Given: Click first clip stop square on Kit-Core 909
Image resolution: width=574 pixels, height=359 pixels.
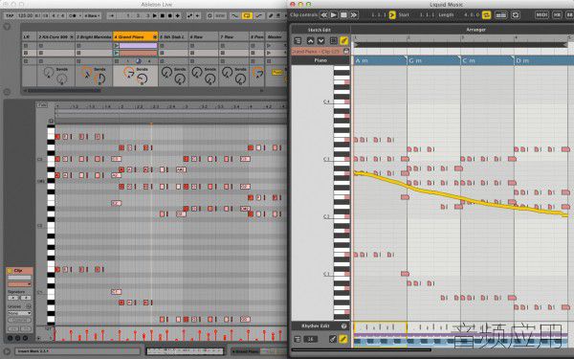Looking at the screenshot, I should (40, 46).
